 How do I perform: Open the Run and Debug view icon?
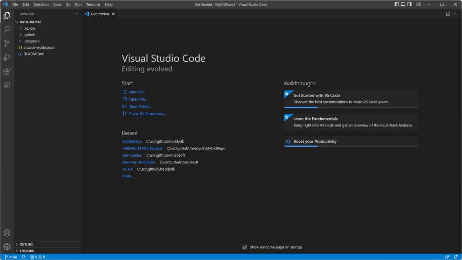(7, 57)
